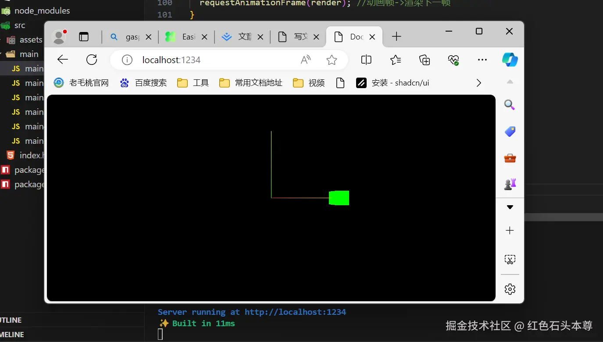The height and width of the screenshot is (342, 603).
Task: Close the gas search tab
Action: 148,37
